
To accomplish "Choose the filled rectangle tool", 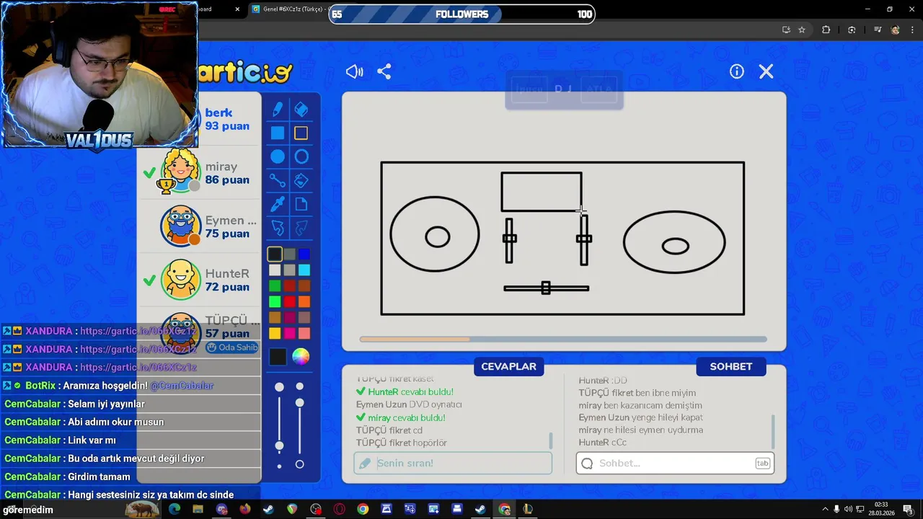I will coord(278,133).
